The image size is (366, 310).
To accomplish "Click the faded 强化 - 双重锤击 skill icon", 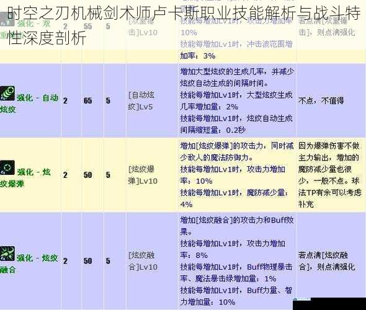I will click(7, 19).
